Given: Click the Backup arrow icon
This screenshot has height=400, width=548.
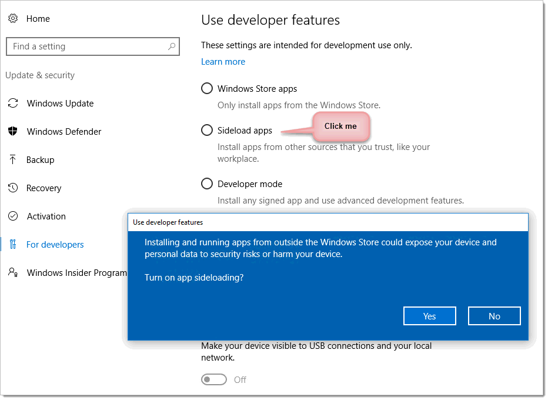Looking at the screenshot, I should (x=13, y=160).
